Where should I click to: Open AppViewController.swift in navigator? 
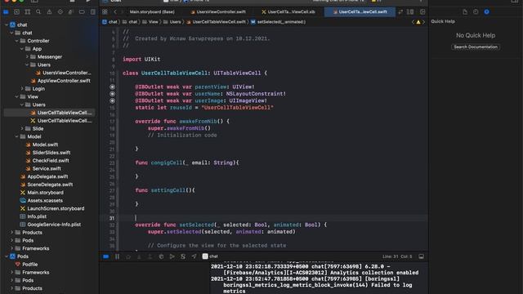60,81
